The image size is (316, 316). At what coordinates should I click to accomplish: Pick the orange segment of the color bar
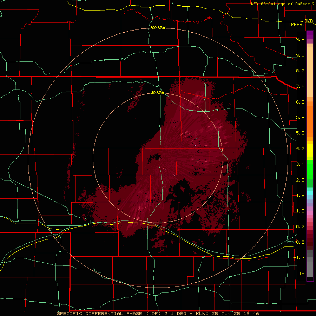310,121
